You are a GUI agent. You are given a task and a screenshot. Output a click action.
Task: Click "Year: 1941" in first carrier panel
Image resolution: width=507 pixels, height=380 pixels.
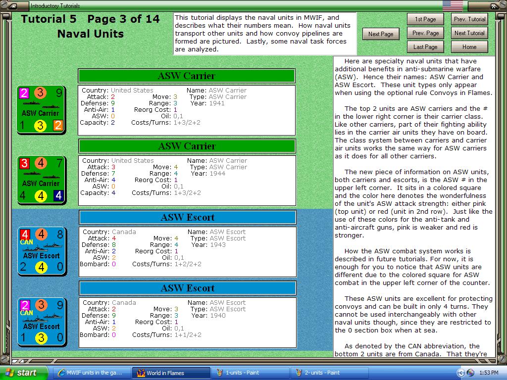pos(207,103)
